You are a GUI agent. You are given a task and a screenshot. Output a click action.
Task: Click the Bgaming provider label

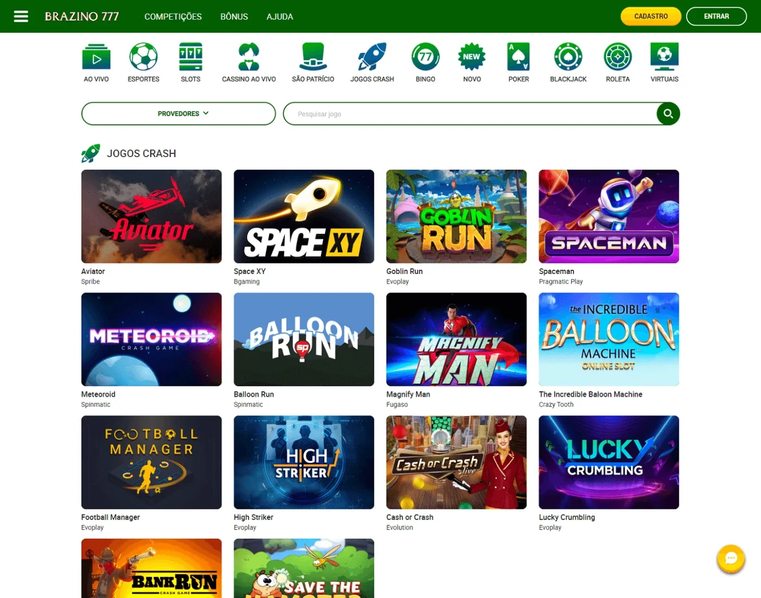[247, 282]
